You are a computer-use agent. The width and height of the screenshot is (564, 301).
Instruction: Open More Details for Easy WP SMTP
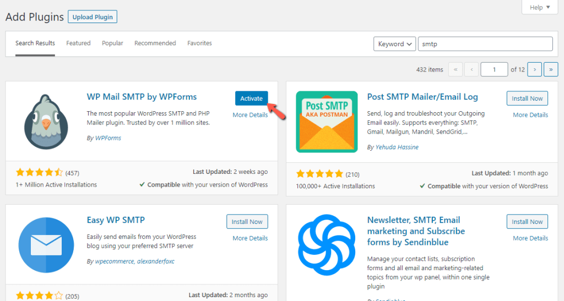tap(250, 238)
